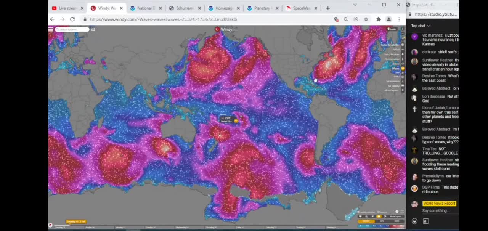Switch to the National D browser tab

tap(145, 8)
